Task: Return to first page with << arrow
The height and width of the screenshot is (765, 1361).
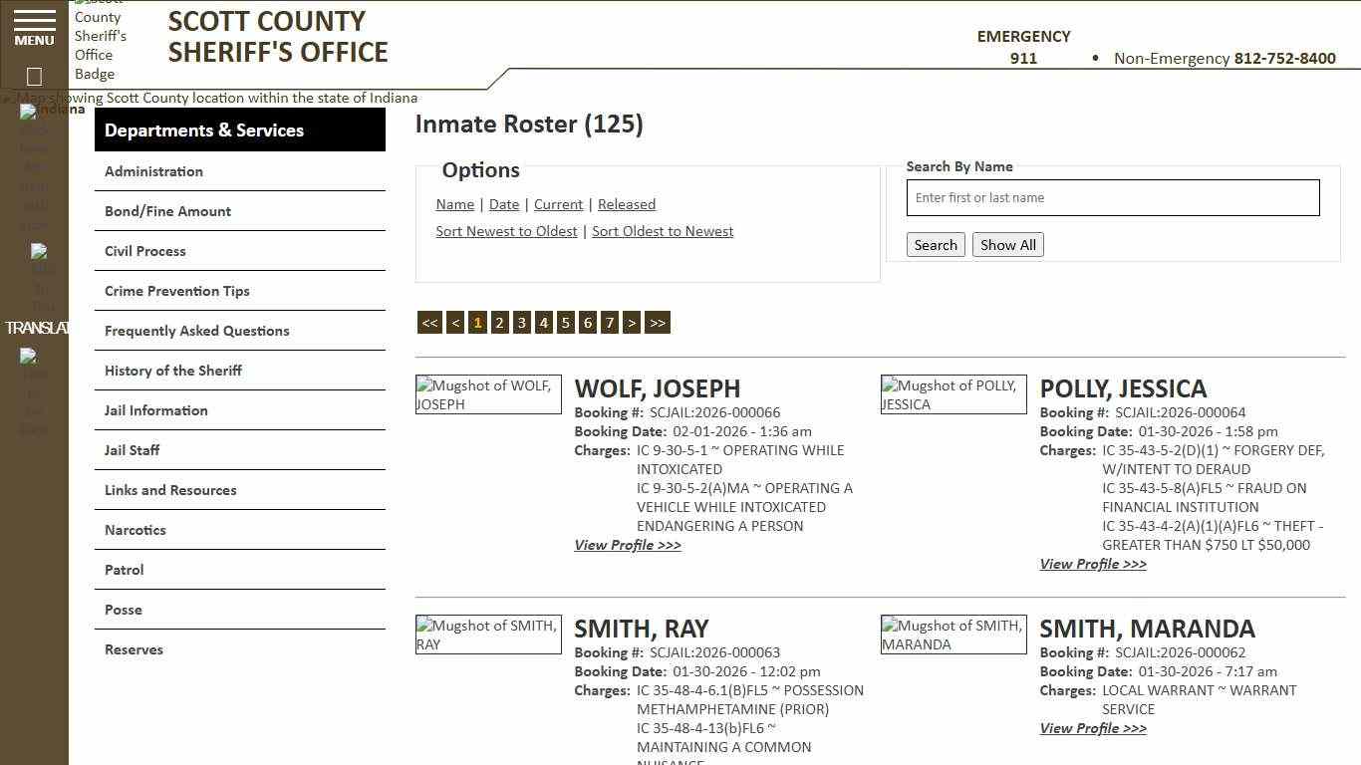Action: [x=429, y=322]
